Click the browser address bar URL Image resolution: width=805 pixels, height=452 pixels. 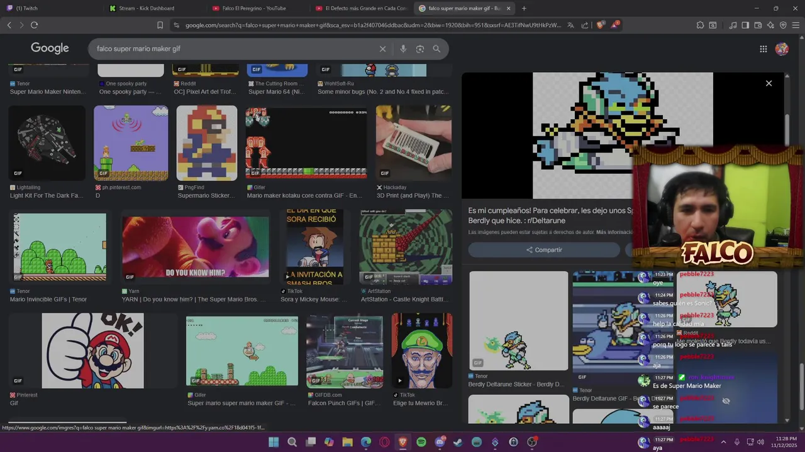click(373, 25)
